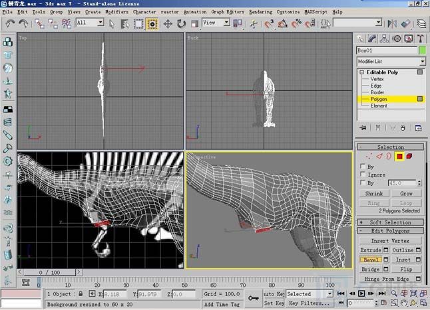
Task: Switch to the Display command panel tab
Action: [409, 39]
